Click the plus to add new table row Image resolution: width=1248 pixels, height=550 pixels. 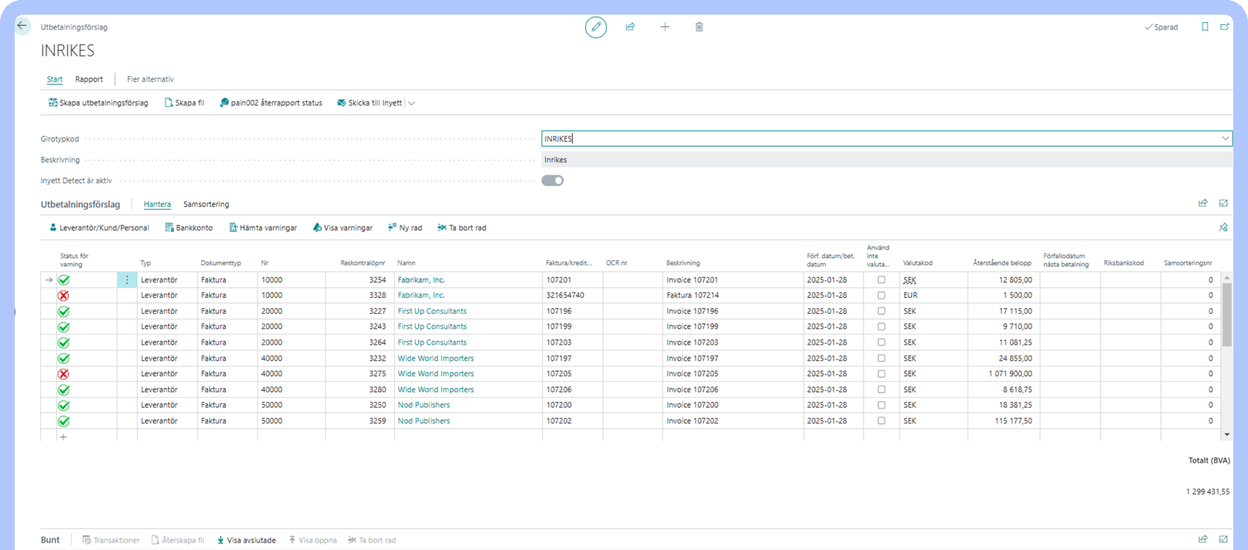click(x=63, y=437)
